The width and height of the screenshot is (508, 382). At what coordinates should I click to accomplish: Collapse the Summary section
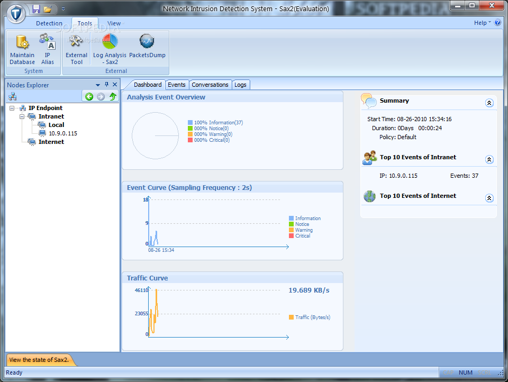click(x=489, y=103)
